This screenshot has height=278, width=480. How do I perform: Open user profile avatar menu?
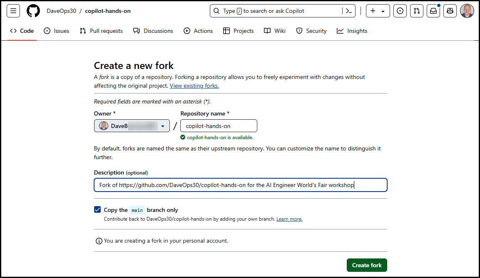(467, 11)
